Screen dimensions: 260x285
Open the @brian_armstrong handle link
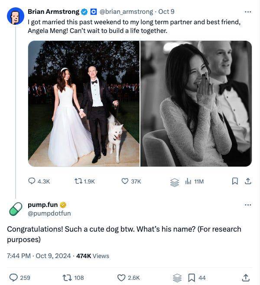(x=126, y=12)
